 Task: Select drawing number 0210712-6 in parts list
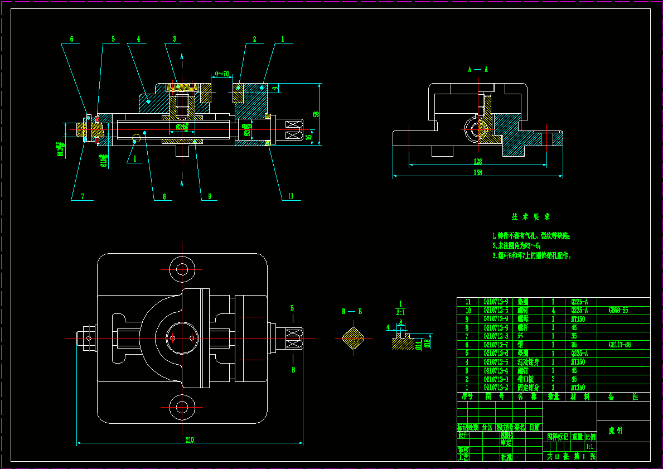[x=496, y=353]
